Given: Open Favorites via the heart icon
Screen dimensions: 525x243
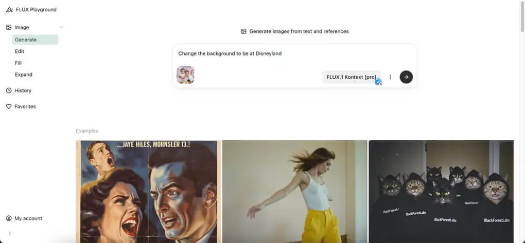Looking at the screenshot, I should (x=9, y=106).
